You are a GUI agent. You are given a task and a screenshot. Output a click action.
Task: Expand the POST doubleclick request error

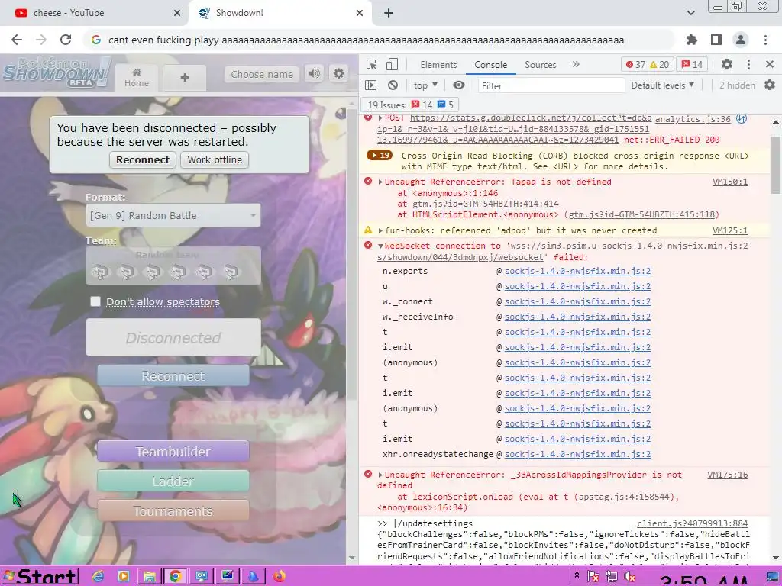point(380,118)
